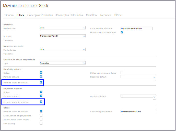Check the Usa picking checkbox
176x131 pixels.
point(41,123)
